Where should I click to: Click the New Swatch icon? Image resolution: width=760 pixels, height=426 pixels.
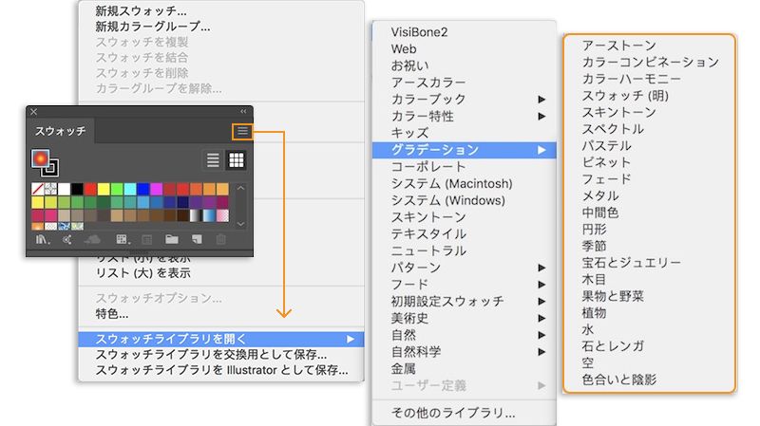coord(197,240)
